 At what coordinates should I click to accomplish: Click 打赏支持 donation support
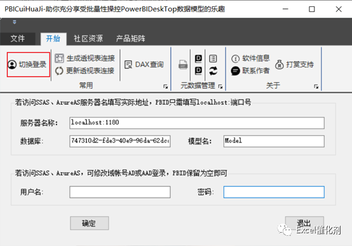[294, 64]
